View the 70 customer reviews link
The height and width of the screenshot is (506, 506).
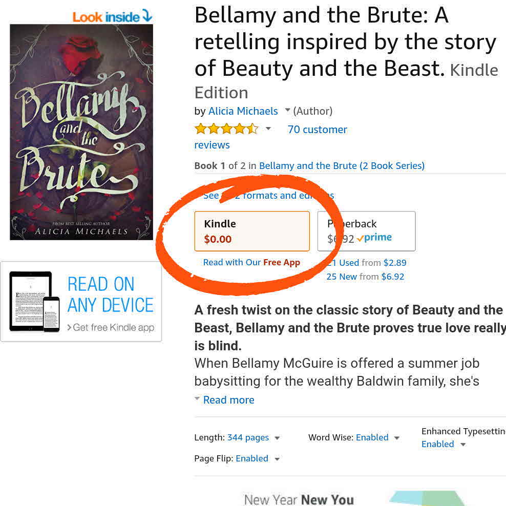pos(317,130)
